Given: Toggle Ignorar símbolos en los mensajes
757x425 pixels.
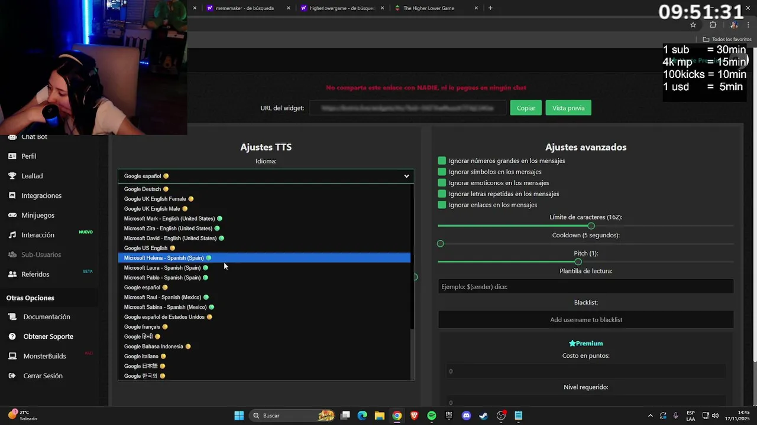Looking at the screenshot, I should 442,172.
